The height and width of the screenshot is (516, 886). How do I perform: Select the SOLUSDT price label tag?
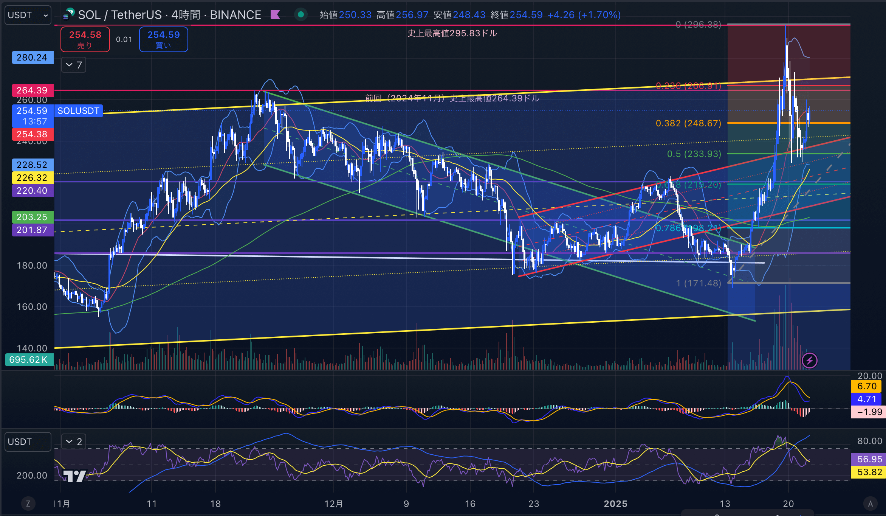click(78, 111)
